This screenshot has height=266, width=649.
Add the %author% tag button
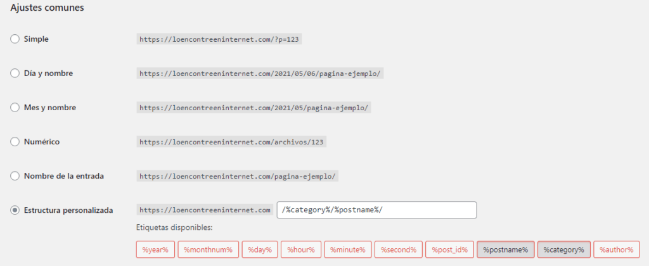(617, 250)
